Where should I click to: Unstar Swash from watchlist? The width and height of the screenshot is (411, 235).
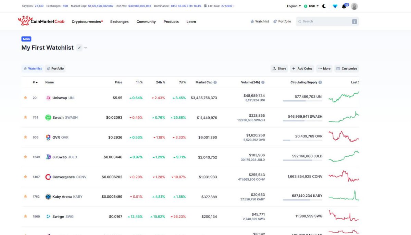click(25, 117)
